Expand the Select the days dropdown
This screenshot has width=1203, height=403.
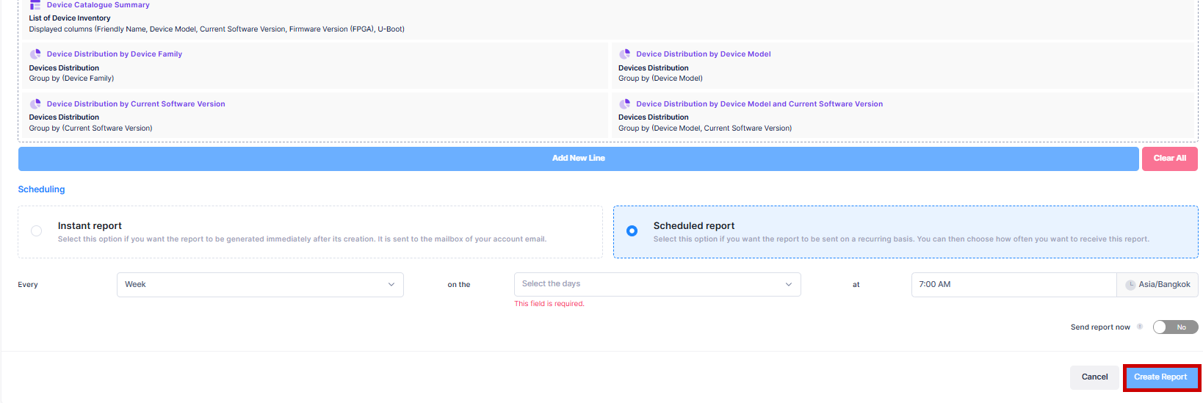pyautogui.click(x=657, y=284)
